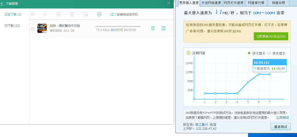Select 按天显示 radio button

pos(269,53)
